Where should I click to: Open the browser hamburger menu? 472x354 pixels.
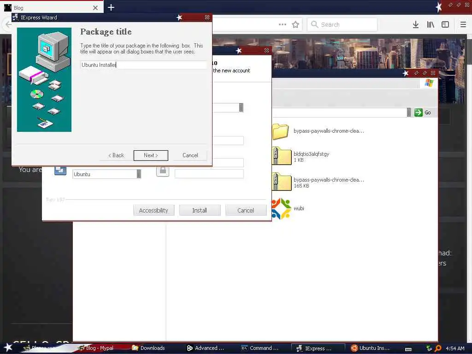[463, 24]
